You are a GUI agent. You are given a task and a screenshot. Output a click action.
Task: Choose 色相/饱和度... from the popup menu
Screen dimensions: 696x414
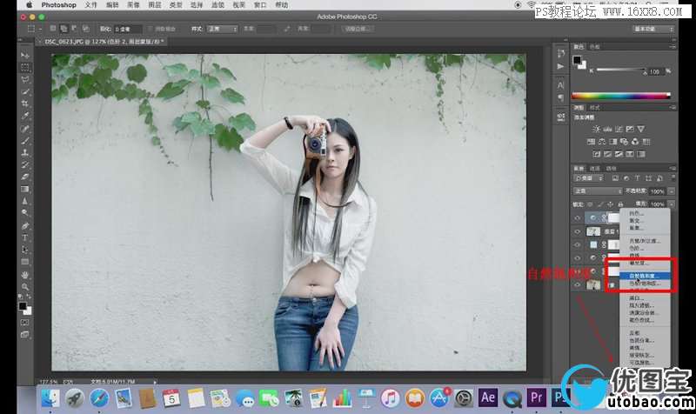click(645, 283)
